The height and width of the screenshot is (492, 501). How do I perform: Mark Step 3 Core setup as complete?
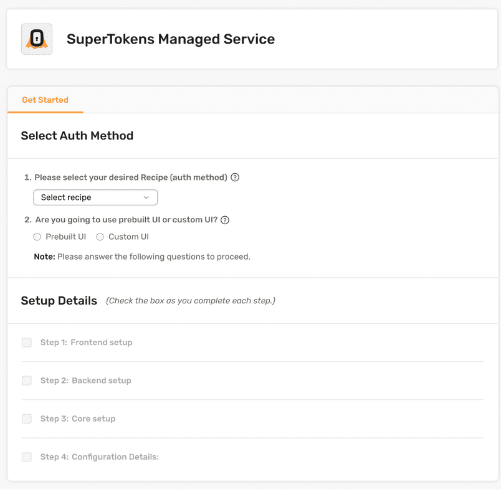27,419
